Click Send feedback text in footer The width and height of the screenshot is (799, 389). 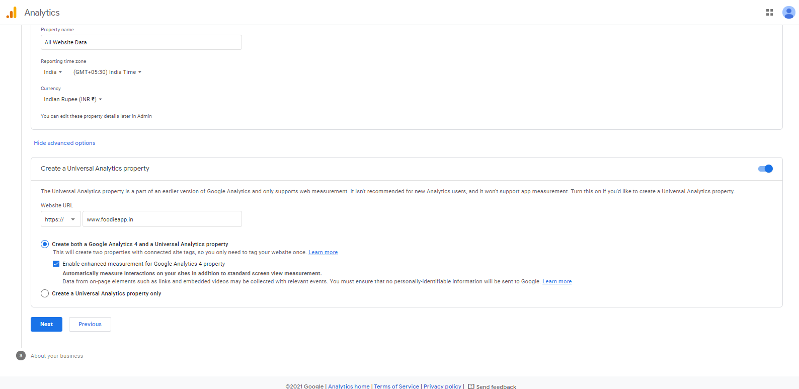pos(496,386)
